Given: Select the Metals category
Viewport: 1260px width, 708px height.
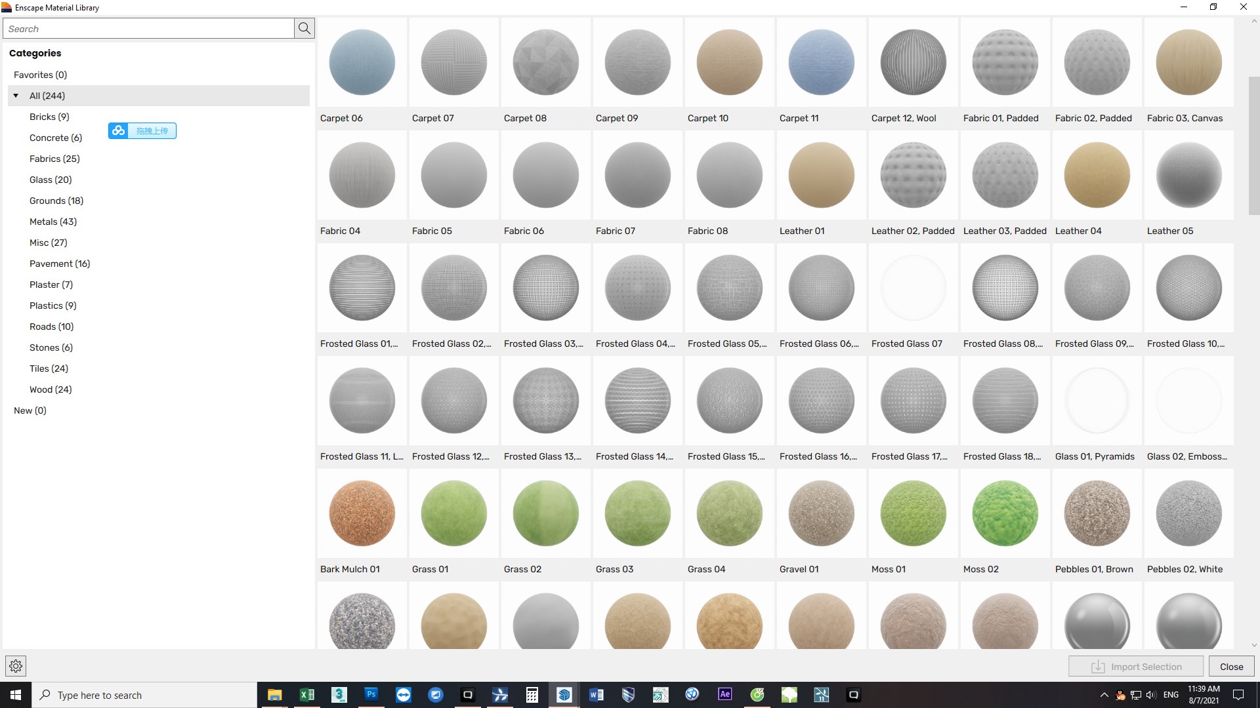Looking at the screenshot, I should pyautogui.click(x=53, y=221).
